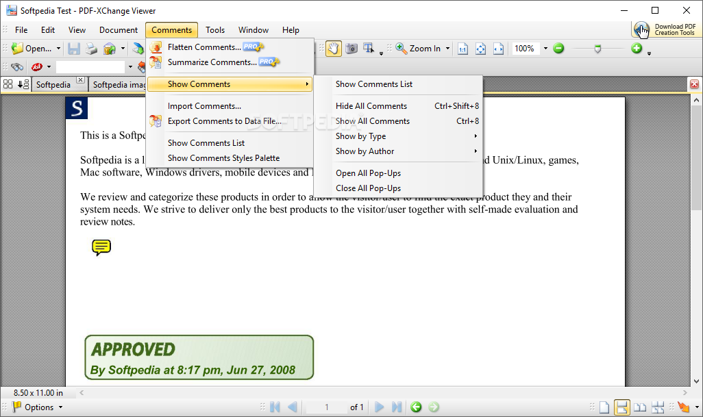Expand the email icon dropdown arrow
Viewport: 703px width, 417px height.
pyautogui.click(x=123, y=49)
